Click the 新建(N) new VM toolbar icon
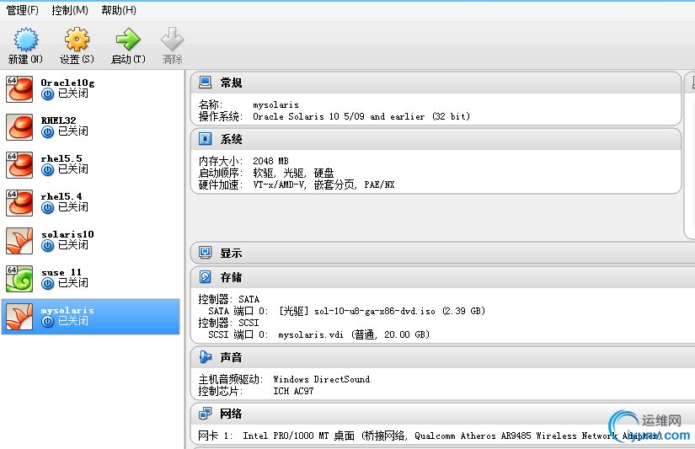This screenshot has width=695, height=449. (x=26, y=39)
